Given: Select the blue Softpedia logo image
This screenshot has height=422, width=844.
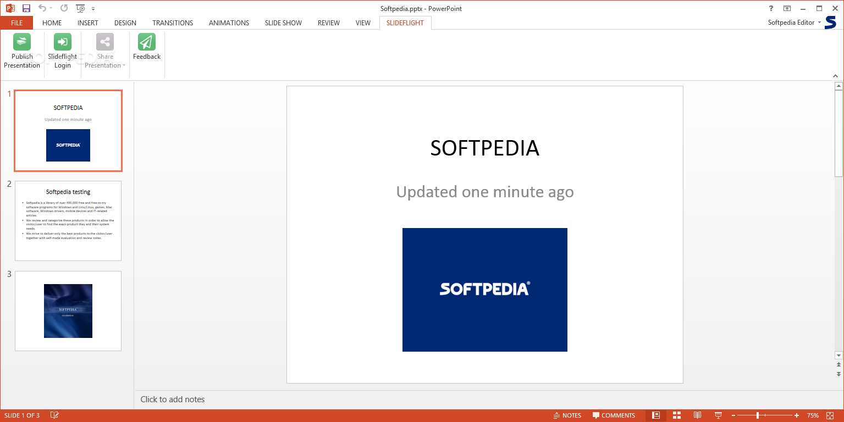Looking at the screenshot, I should click(485, 290).
